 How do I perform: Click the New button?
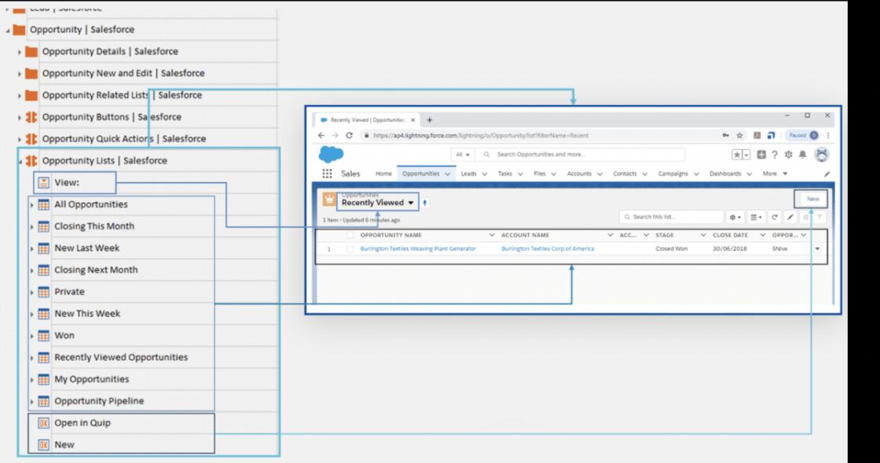[811, 198]
